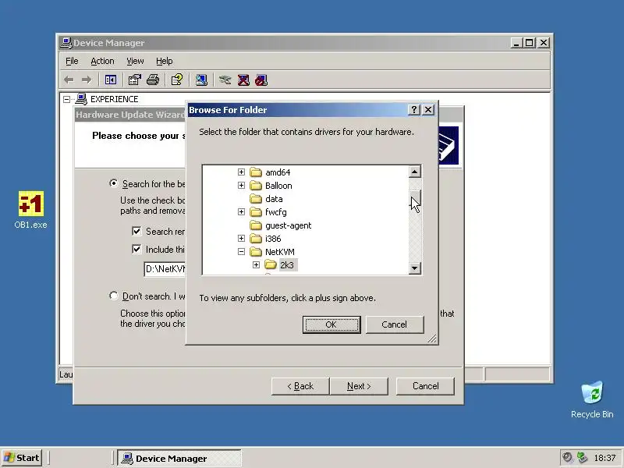Expand the 2k3 subfolder
The width and height of the screenshot is (624, 468).
point(256,264)
